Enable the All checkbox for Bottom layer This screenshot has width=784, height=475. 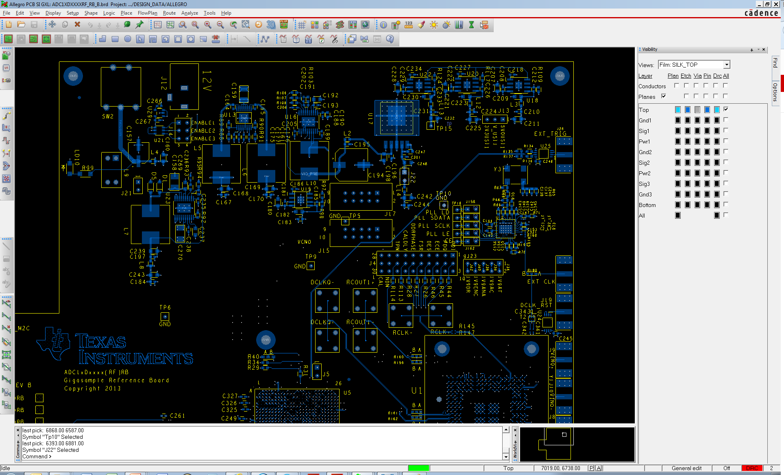726,205
